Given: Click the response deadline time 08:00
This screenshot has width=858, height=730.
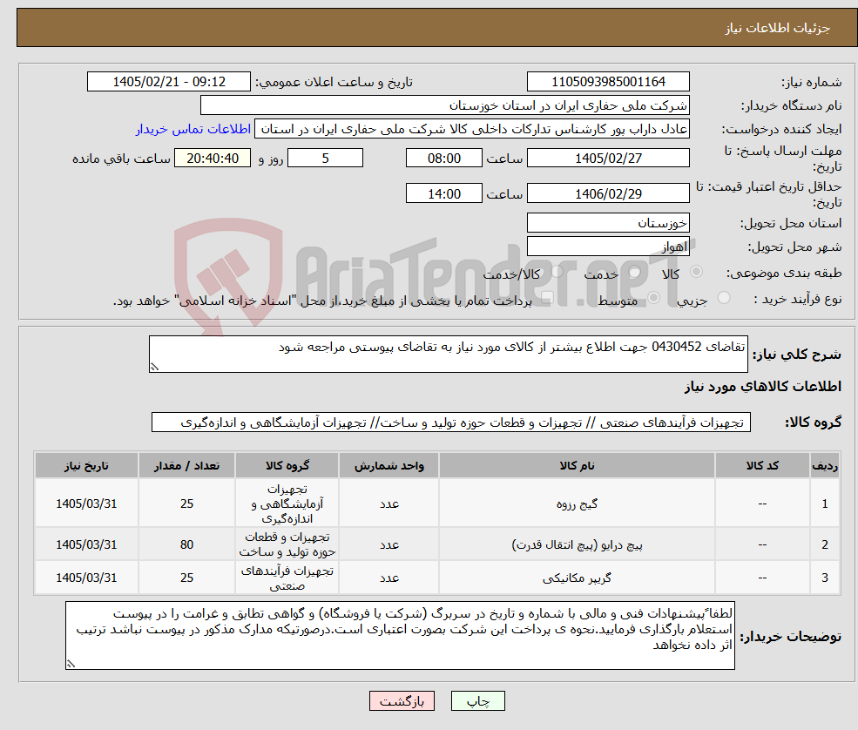Looking at the screenshot, I should [x=443, y=159].
